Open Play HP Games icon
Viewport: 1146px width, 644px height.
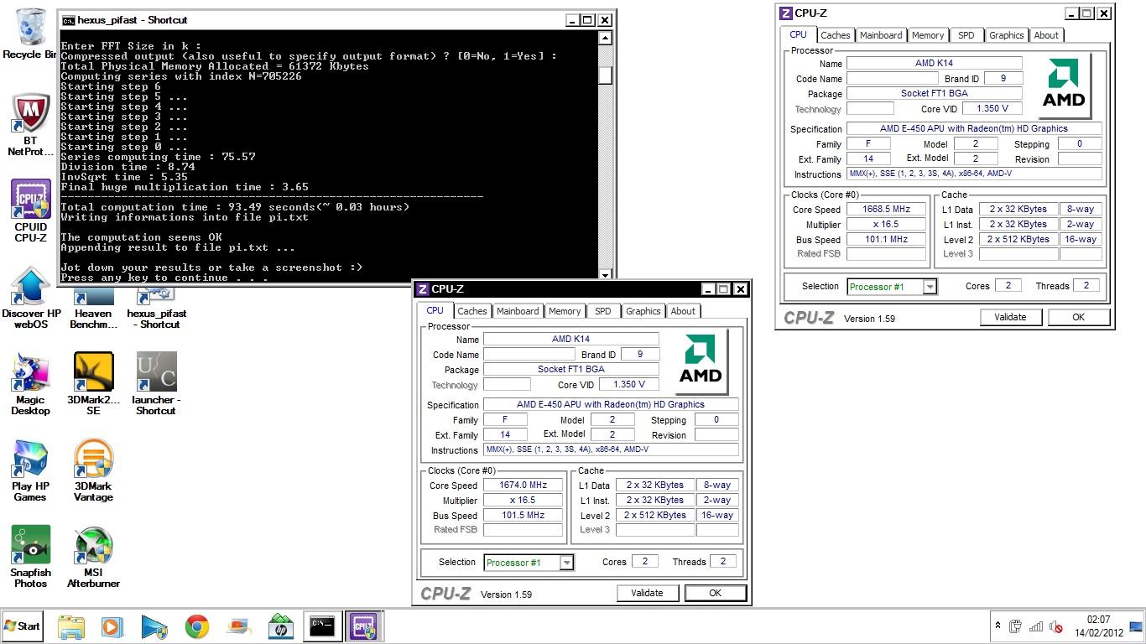(30, 470)
